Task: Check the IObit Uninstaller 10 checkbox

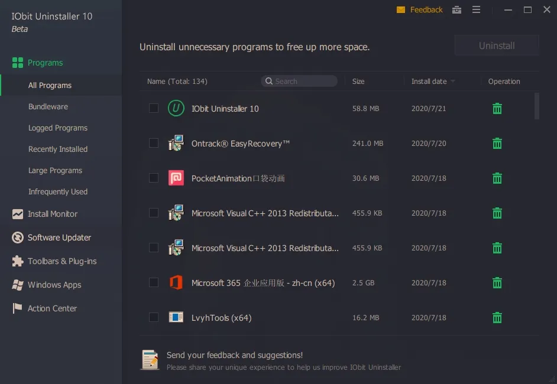Action: point(154,108)
